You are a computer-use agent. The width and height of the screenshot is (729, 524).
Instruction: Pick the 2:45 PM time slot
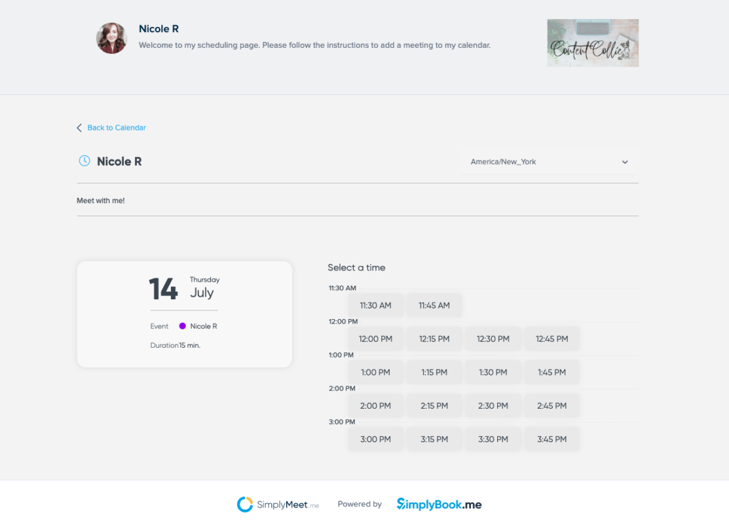[552, 406]
